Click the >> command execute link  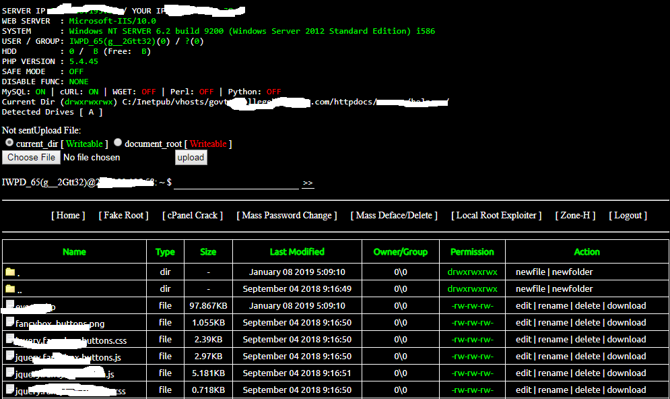[308, 182]
